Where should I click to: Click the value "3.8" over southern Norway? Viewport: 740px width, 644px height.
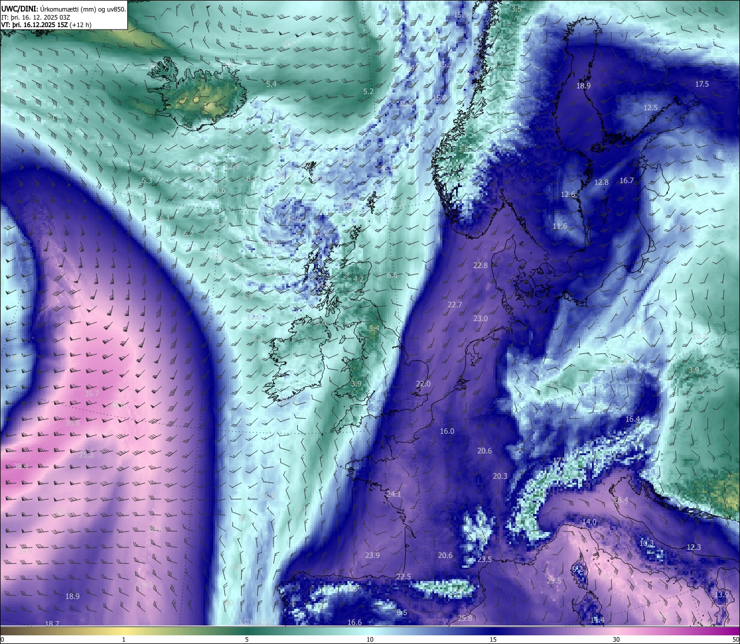(x=463, y=148)
